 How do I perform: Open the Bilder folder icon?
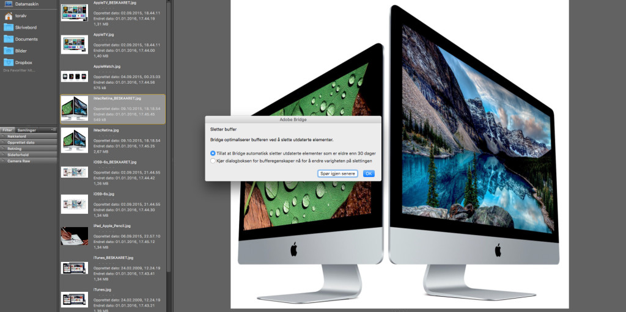coord(9,51)
